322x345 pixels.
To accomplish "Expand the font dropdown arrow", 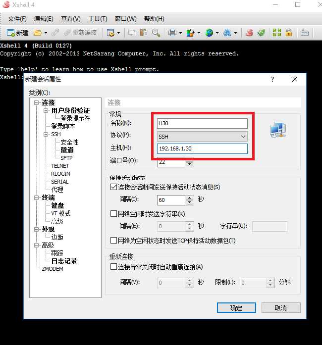I will pos(236,33).
